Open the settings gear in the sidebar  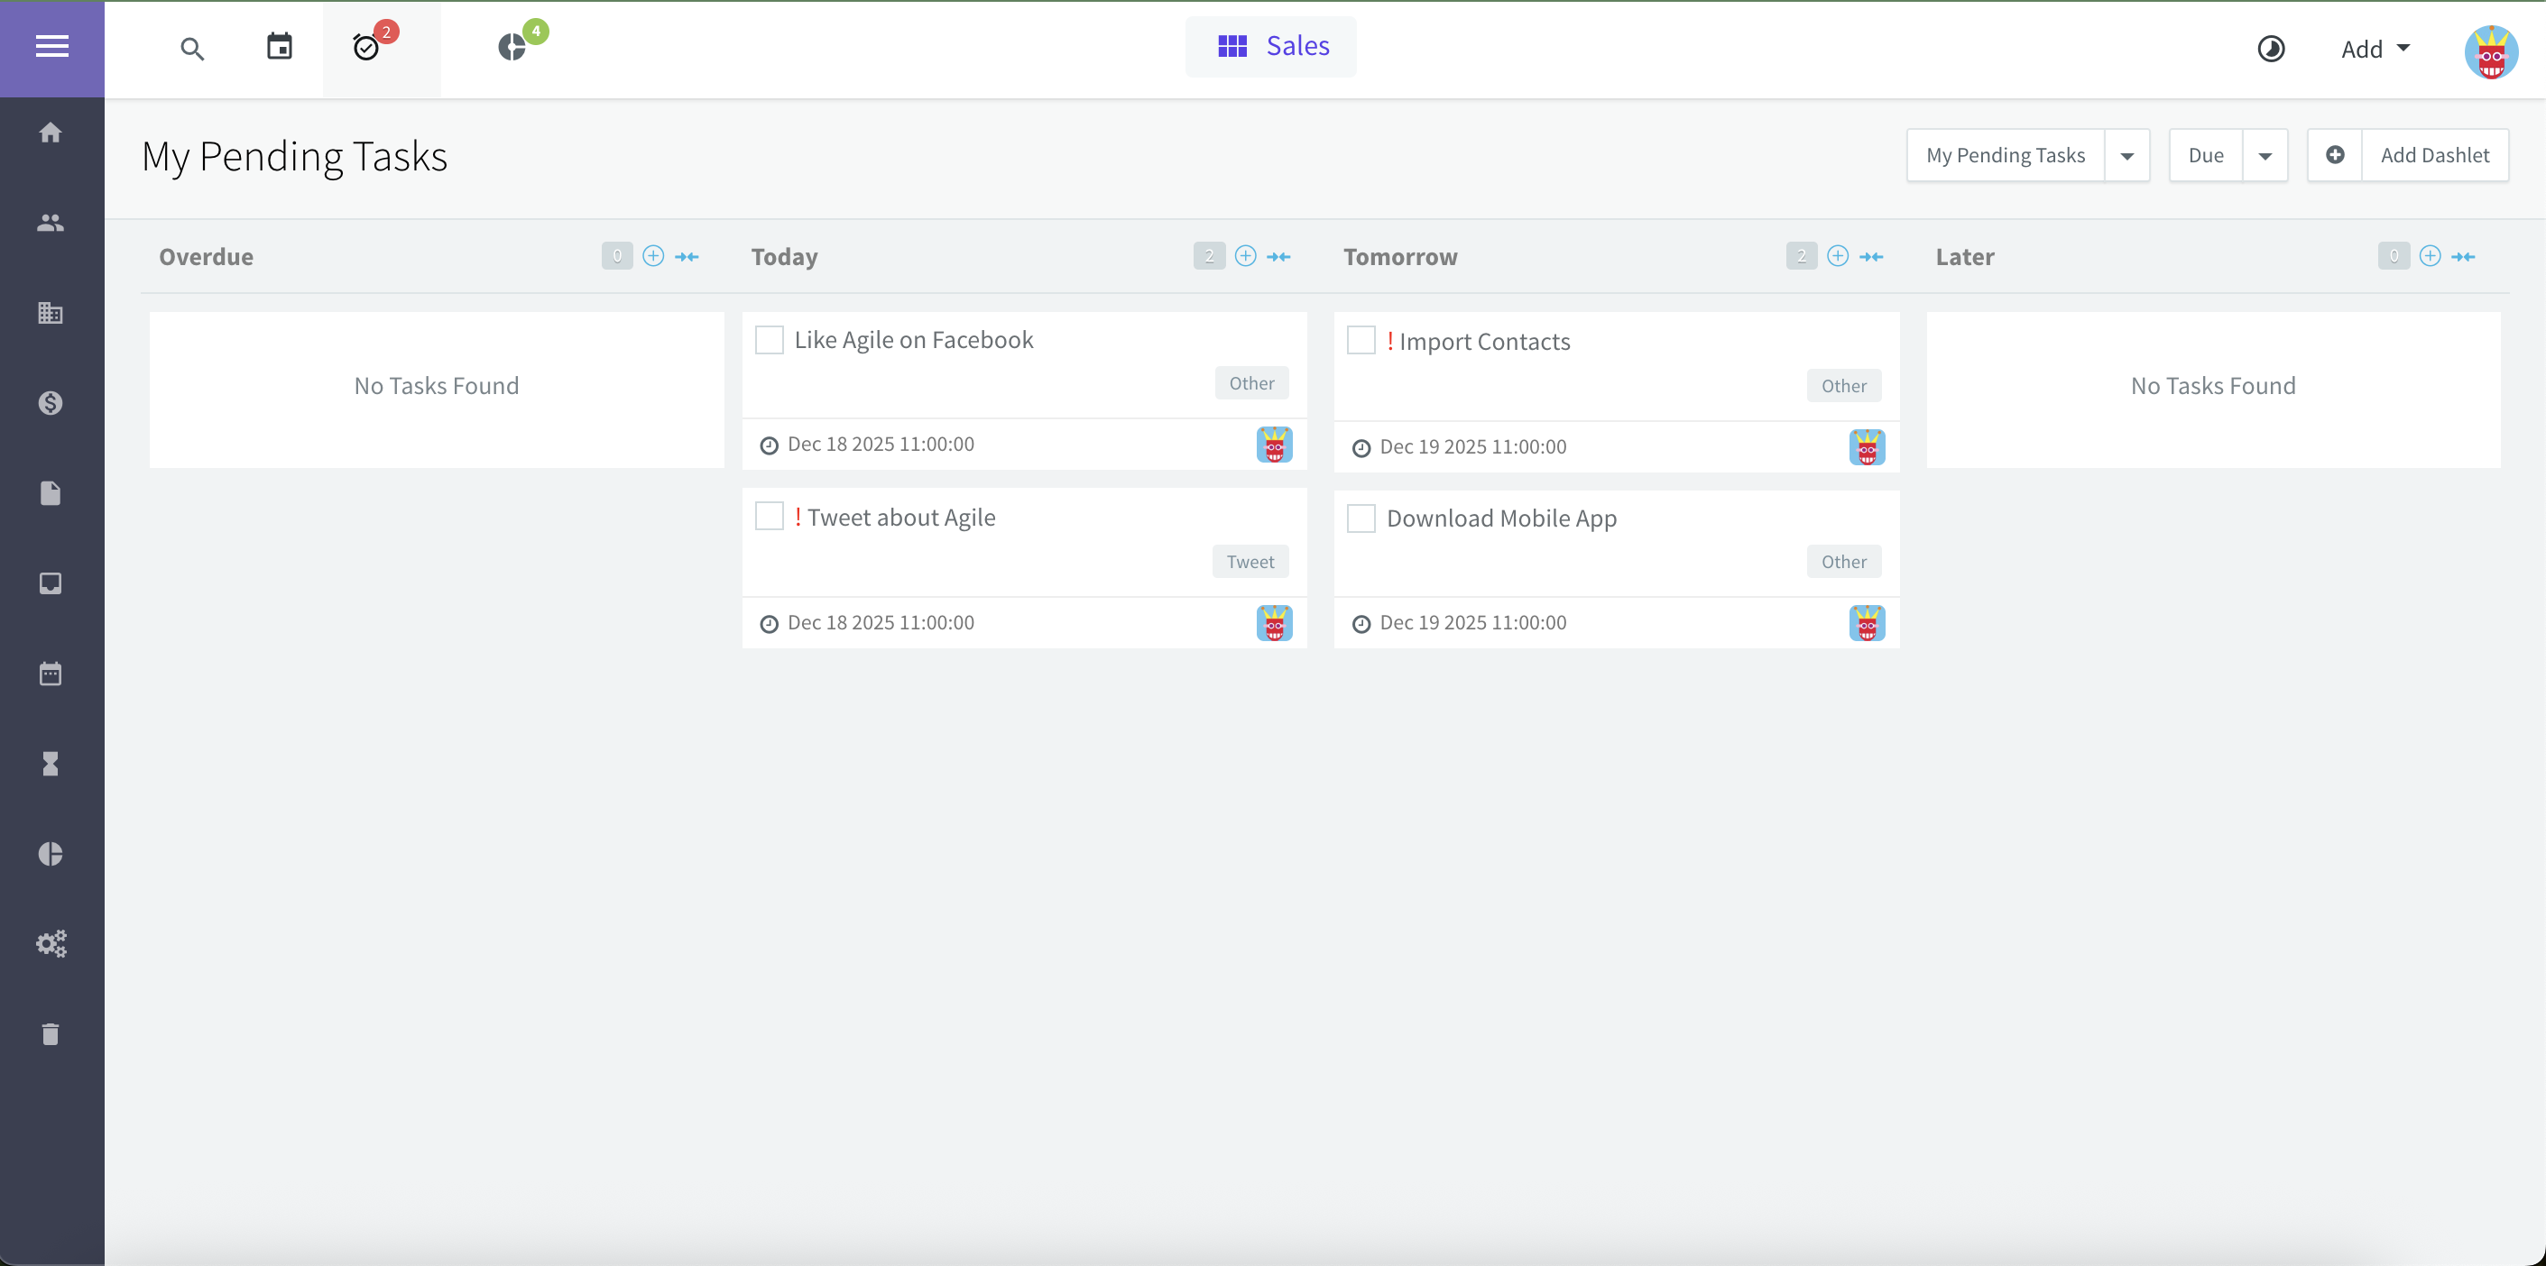(x=51, y=943)
